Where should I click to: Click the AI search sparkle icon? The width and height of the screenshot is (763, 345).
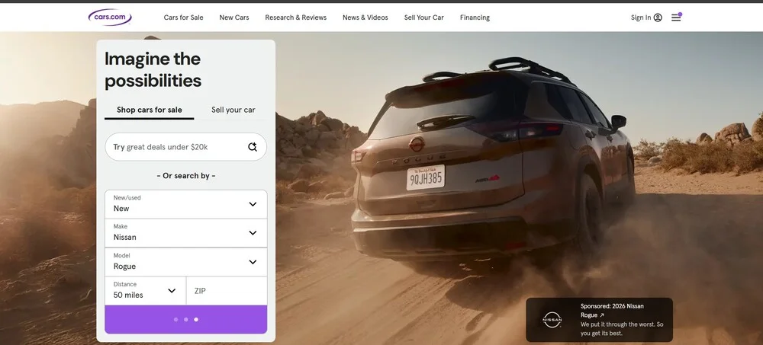click(252, 147)
